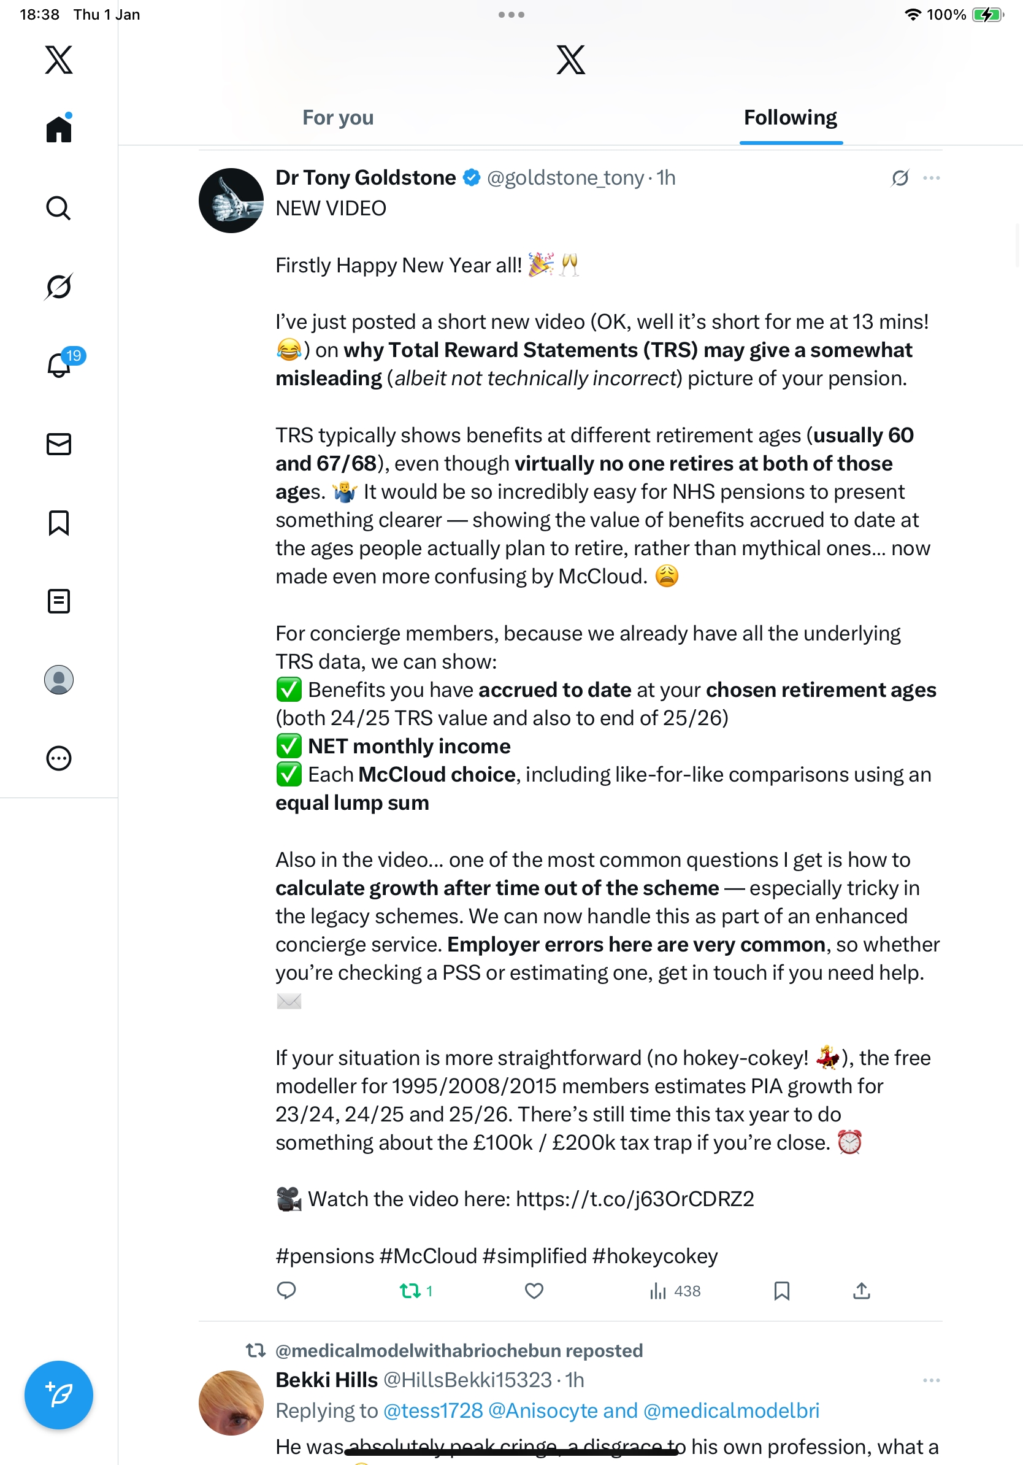Tap the compose post button
Image resolution: width=1023 pixels, height=1465 pixels.
click(x=59, y=1395)
